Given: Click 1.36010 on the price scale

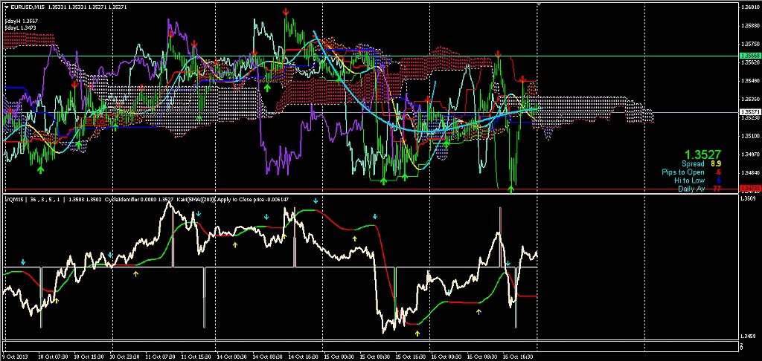Looking at the screenshot, I should point(749,7).
